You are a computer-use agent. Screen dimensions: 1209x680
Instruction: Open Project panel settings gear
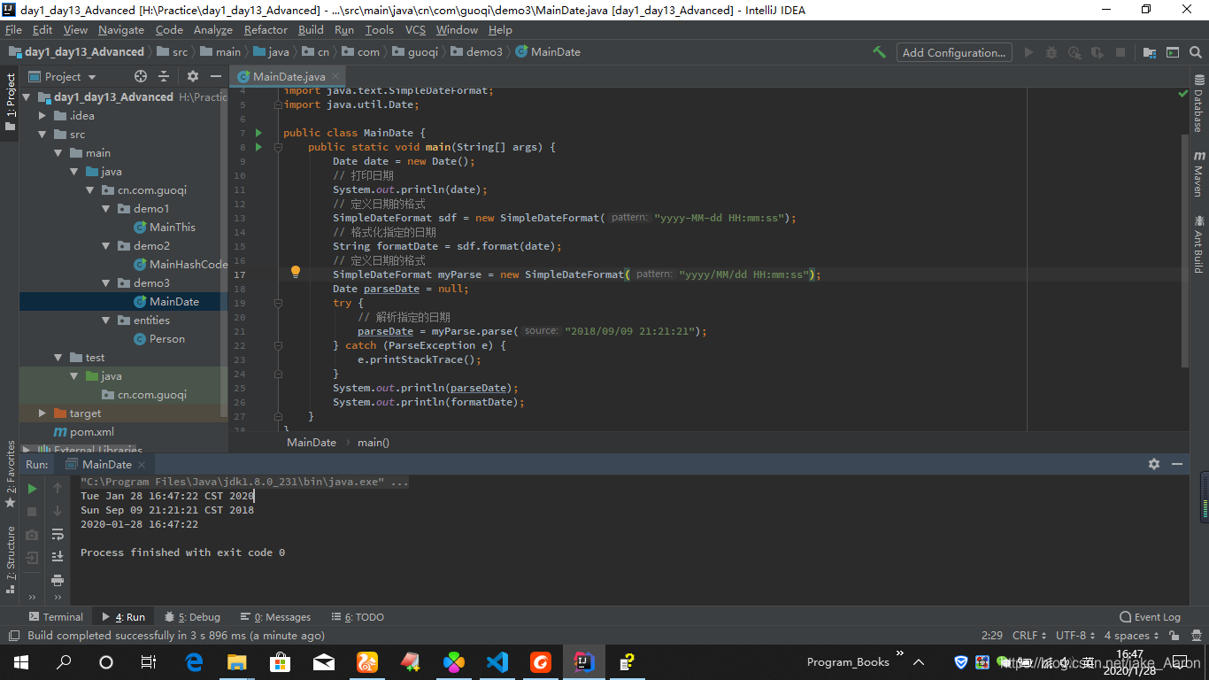[x=193, y=76]
